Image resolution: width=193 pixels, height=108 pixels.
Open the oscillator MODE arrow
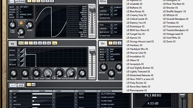tap(17, 15)
